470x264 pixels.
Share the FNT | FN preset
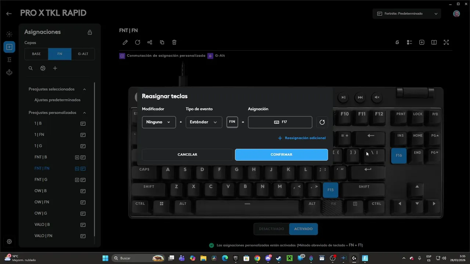[x=150, y=43]
